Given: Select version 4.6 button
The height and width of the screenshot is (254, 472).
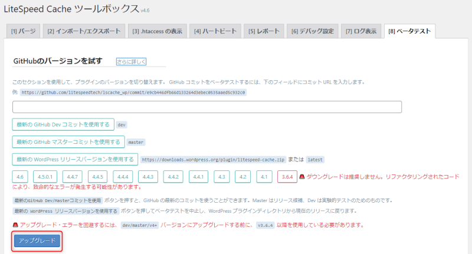Looking at the screenshot, I should pyautogui.click(x=20, y=176).
